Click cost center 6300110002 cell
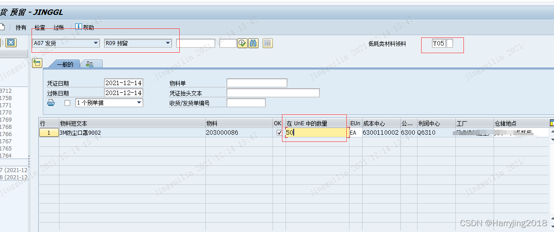Screen dimensions: 554x232 381,132
